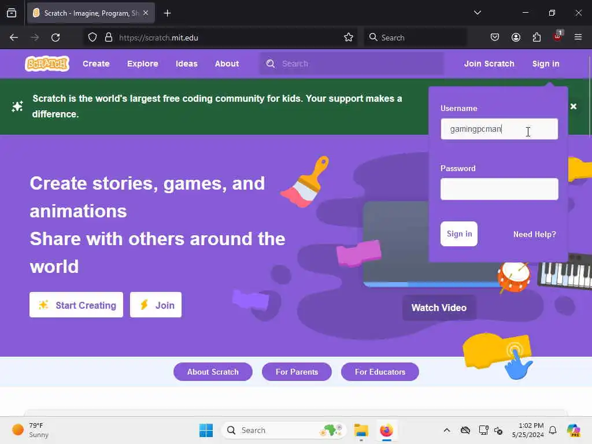The height and width of the screenshot is (444, 592).
Task: Click the Scratch site search field
Action: tap(351, 64)
